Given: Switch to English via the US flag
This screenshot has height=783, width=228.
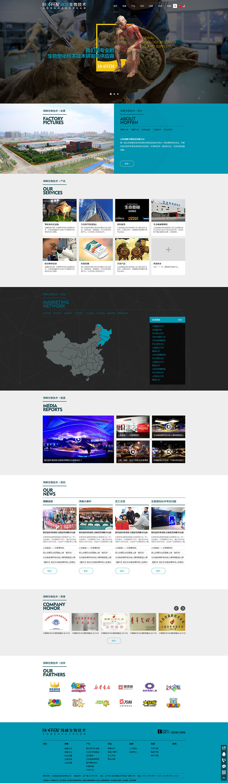Looking at the screenshot, I should (x=184, y=6).
